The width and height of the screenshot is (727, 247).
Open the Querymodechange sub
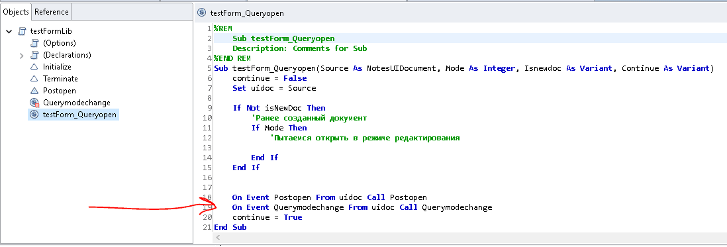click(77, 103)
